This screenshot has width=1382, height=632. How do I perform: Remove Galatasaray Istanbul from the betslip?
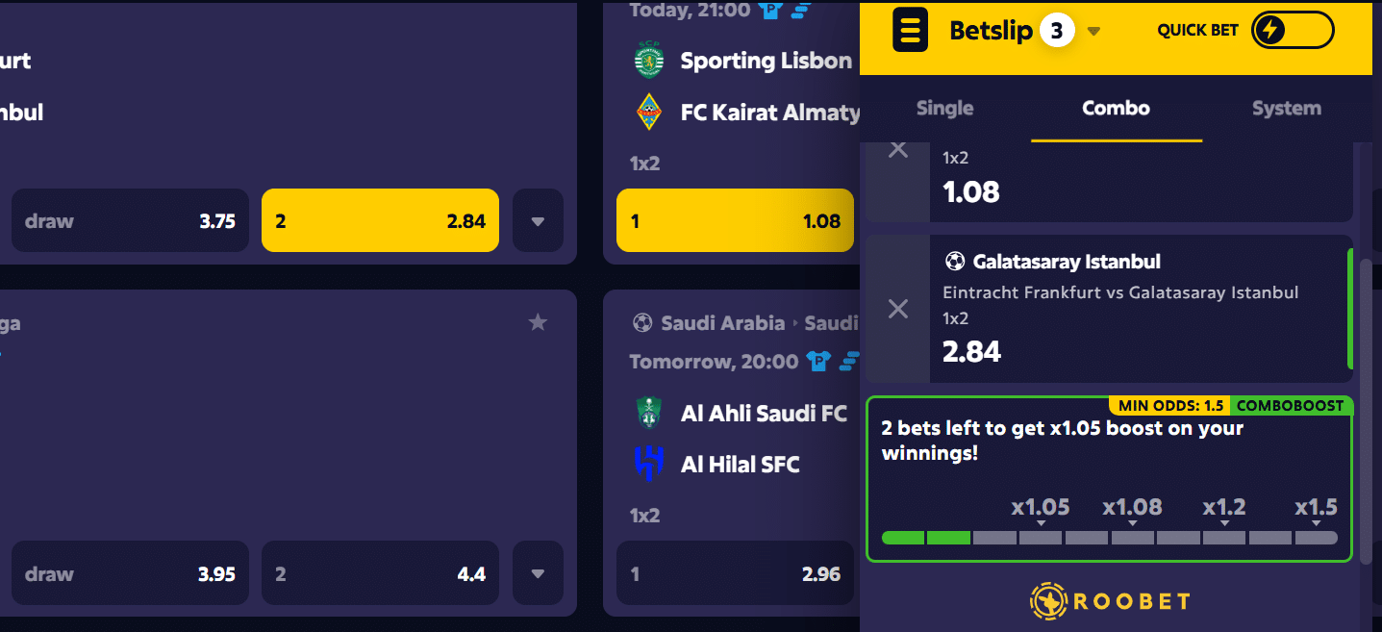[898, 309]
